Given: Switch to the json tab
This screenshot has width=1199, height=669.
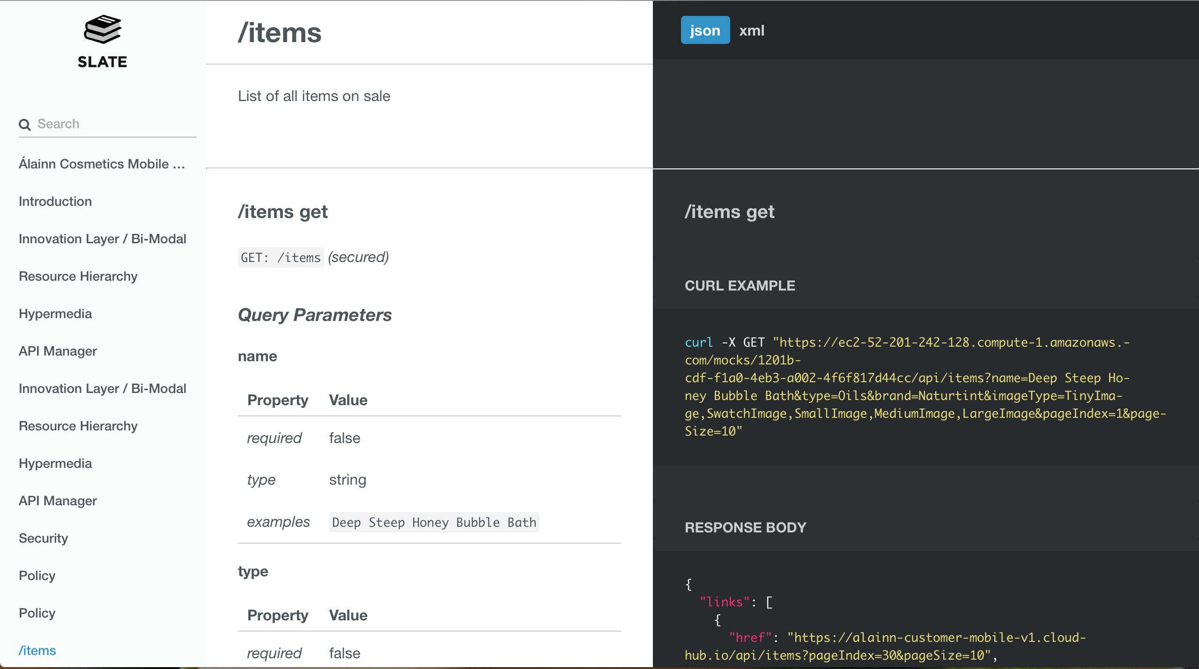Looking at the screenshot, I should click(x=705, y=30).
